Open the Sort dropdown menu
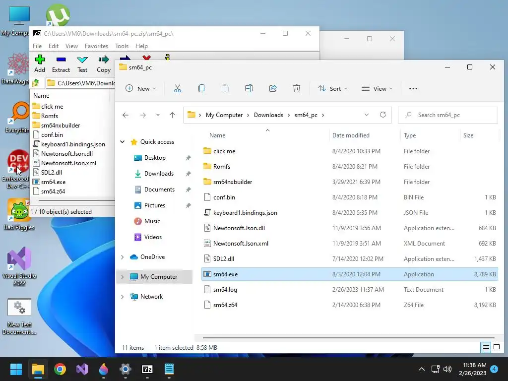Screen dimensions: 508x381 point(333,88)
